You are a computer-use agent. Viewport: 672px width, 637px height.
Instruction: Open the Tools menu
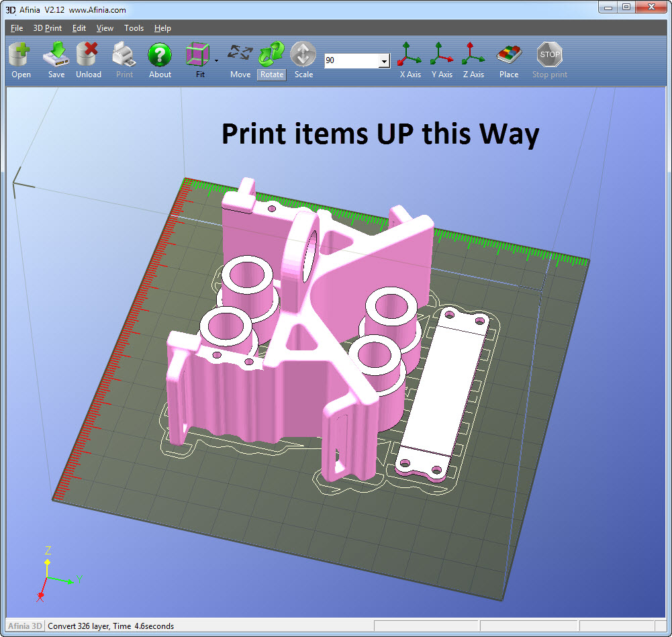click(x=134, y=28)
